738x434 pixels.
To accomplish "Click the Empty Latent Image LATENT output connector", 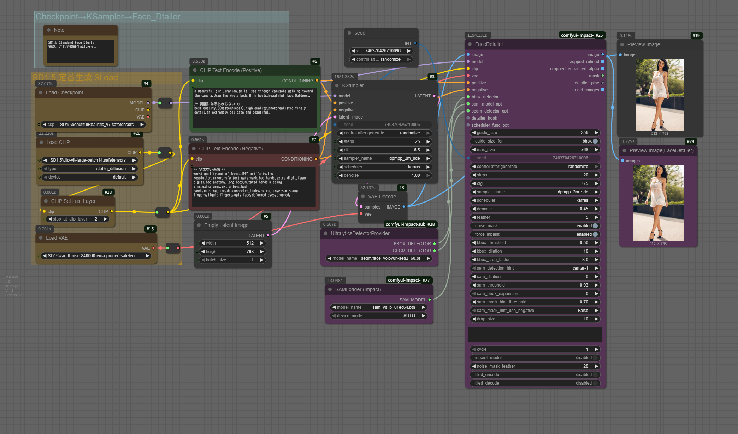I will click(x=268, y=235).
